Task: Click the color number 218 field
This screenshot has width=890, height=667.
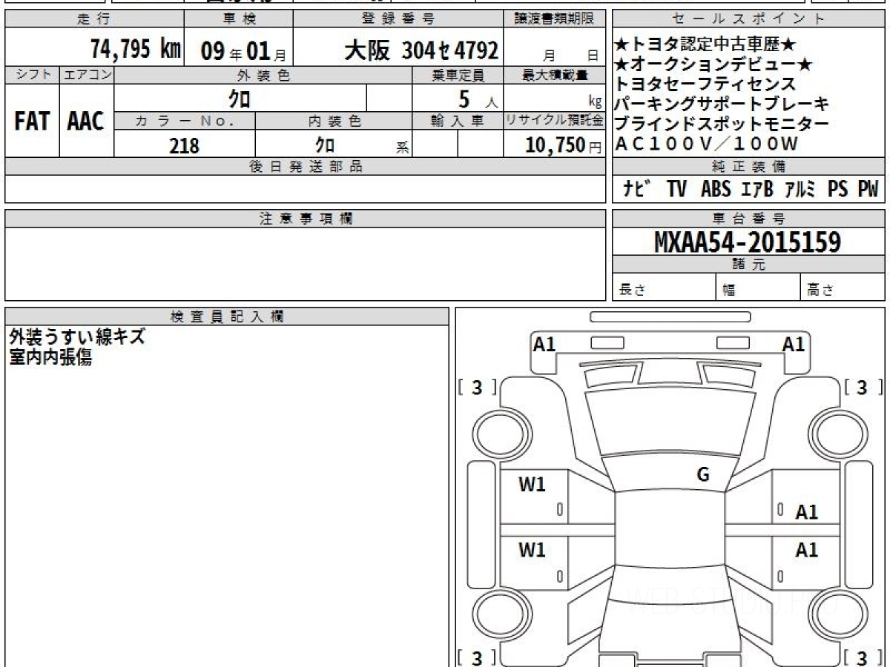Action: coord(184,146)
